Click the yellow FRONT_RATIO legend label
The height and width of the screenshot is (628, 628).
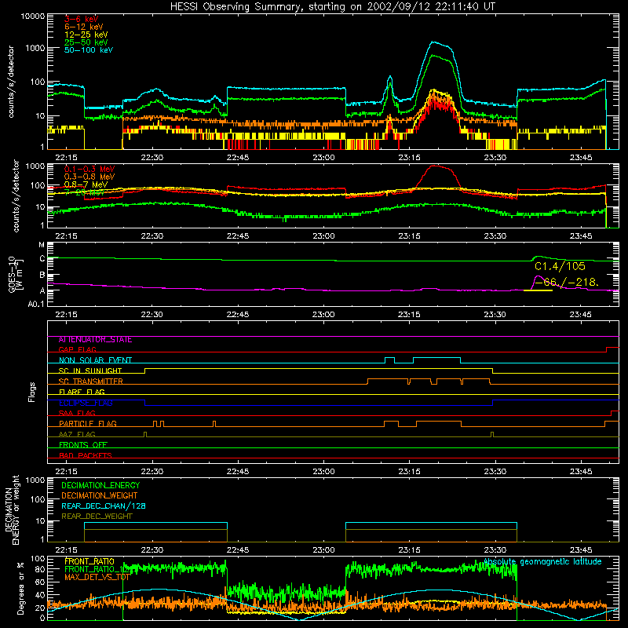(89, 561)
